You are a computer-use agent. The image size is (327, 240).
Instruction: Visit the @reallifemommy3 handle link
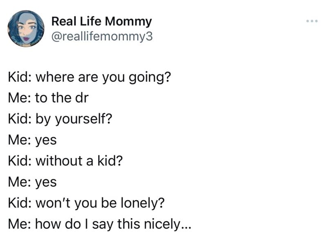[x=102, y=36]
